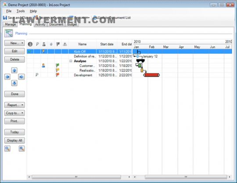Image resolution: width=237 pixels, height=183 pixels.
Task: Click the Save and Close toolbar icon
Action: [x=5, y=18]
